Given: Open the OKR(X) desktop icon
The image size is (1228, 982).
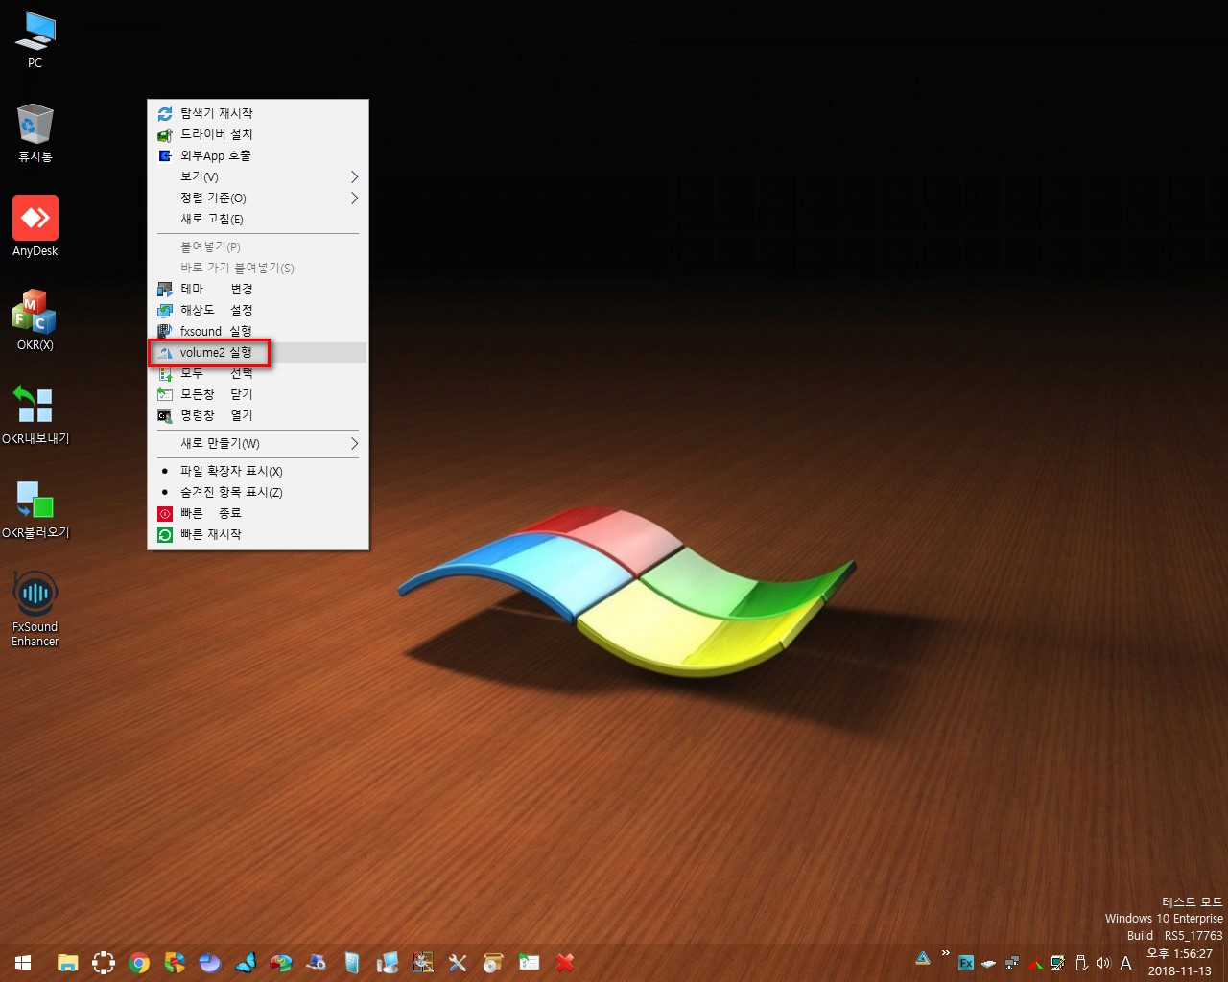Looking at the screenshot, I should click(35, 320).
